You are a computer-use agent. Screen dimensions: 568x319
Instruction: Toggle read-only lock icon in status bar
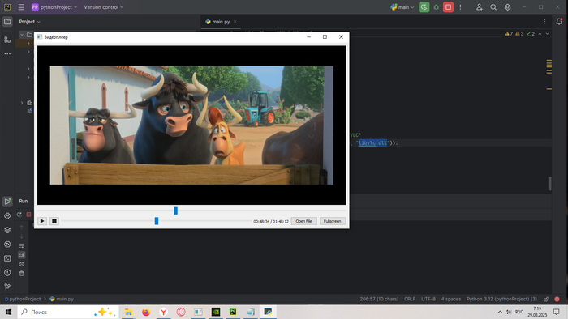coord(546,299)
